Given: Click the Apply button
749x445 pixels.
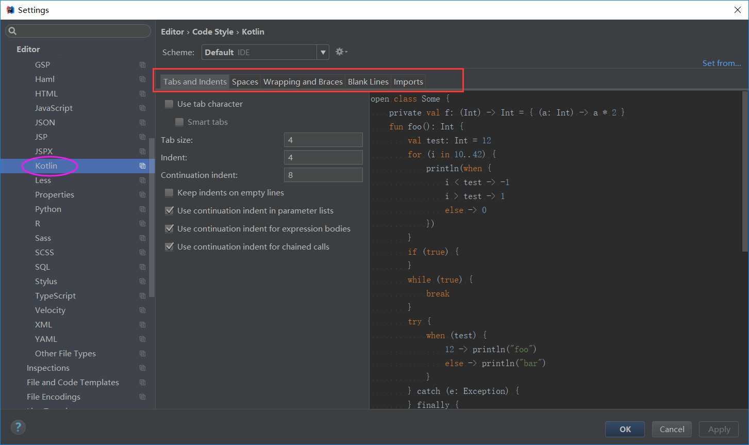Looking at the screenshot, I should click(719, 429).
